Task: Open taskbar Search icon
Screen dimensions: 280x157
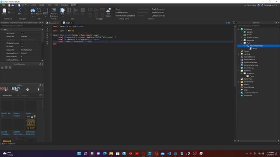Action: 86,154
